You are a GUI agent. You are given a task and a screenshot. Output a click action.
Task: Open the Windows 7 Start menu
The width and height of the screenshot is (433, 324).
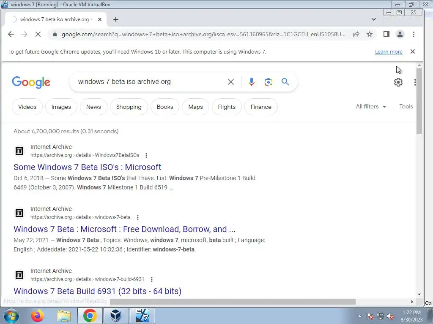[11, 316]
